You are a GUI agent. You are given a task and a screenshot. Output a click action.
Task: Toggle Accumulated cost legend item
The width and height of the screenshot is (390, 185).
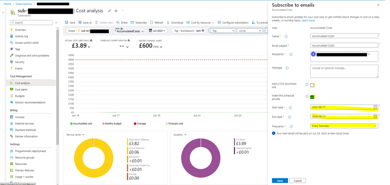81,124
